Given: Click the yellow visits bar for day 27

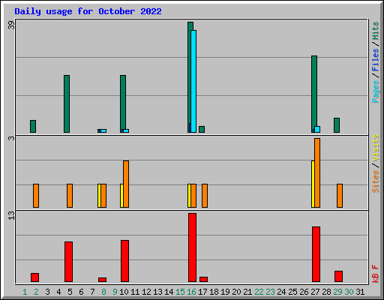Looking at the screenshot, I should point(313,184).
